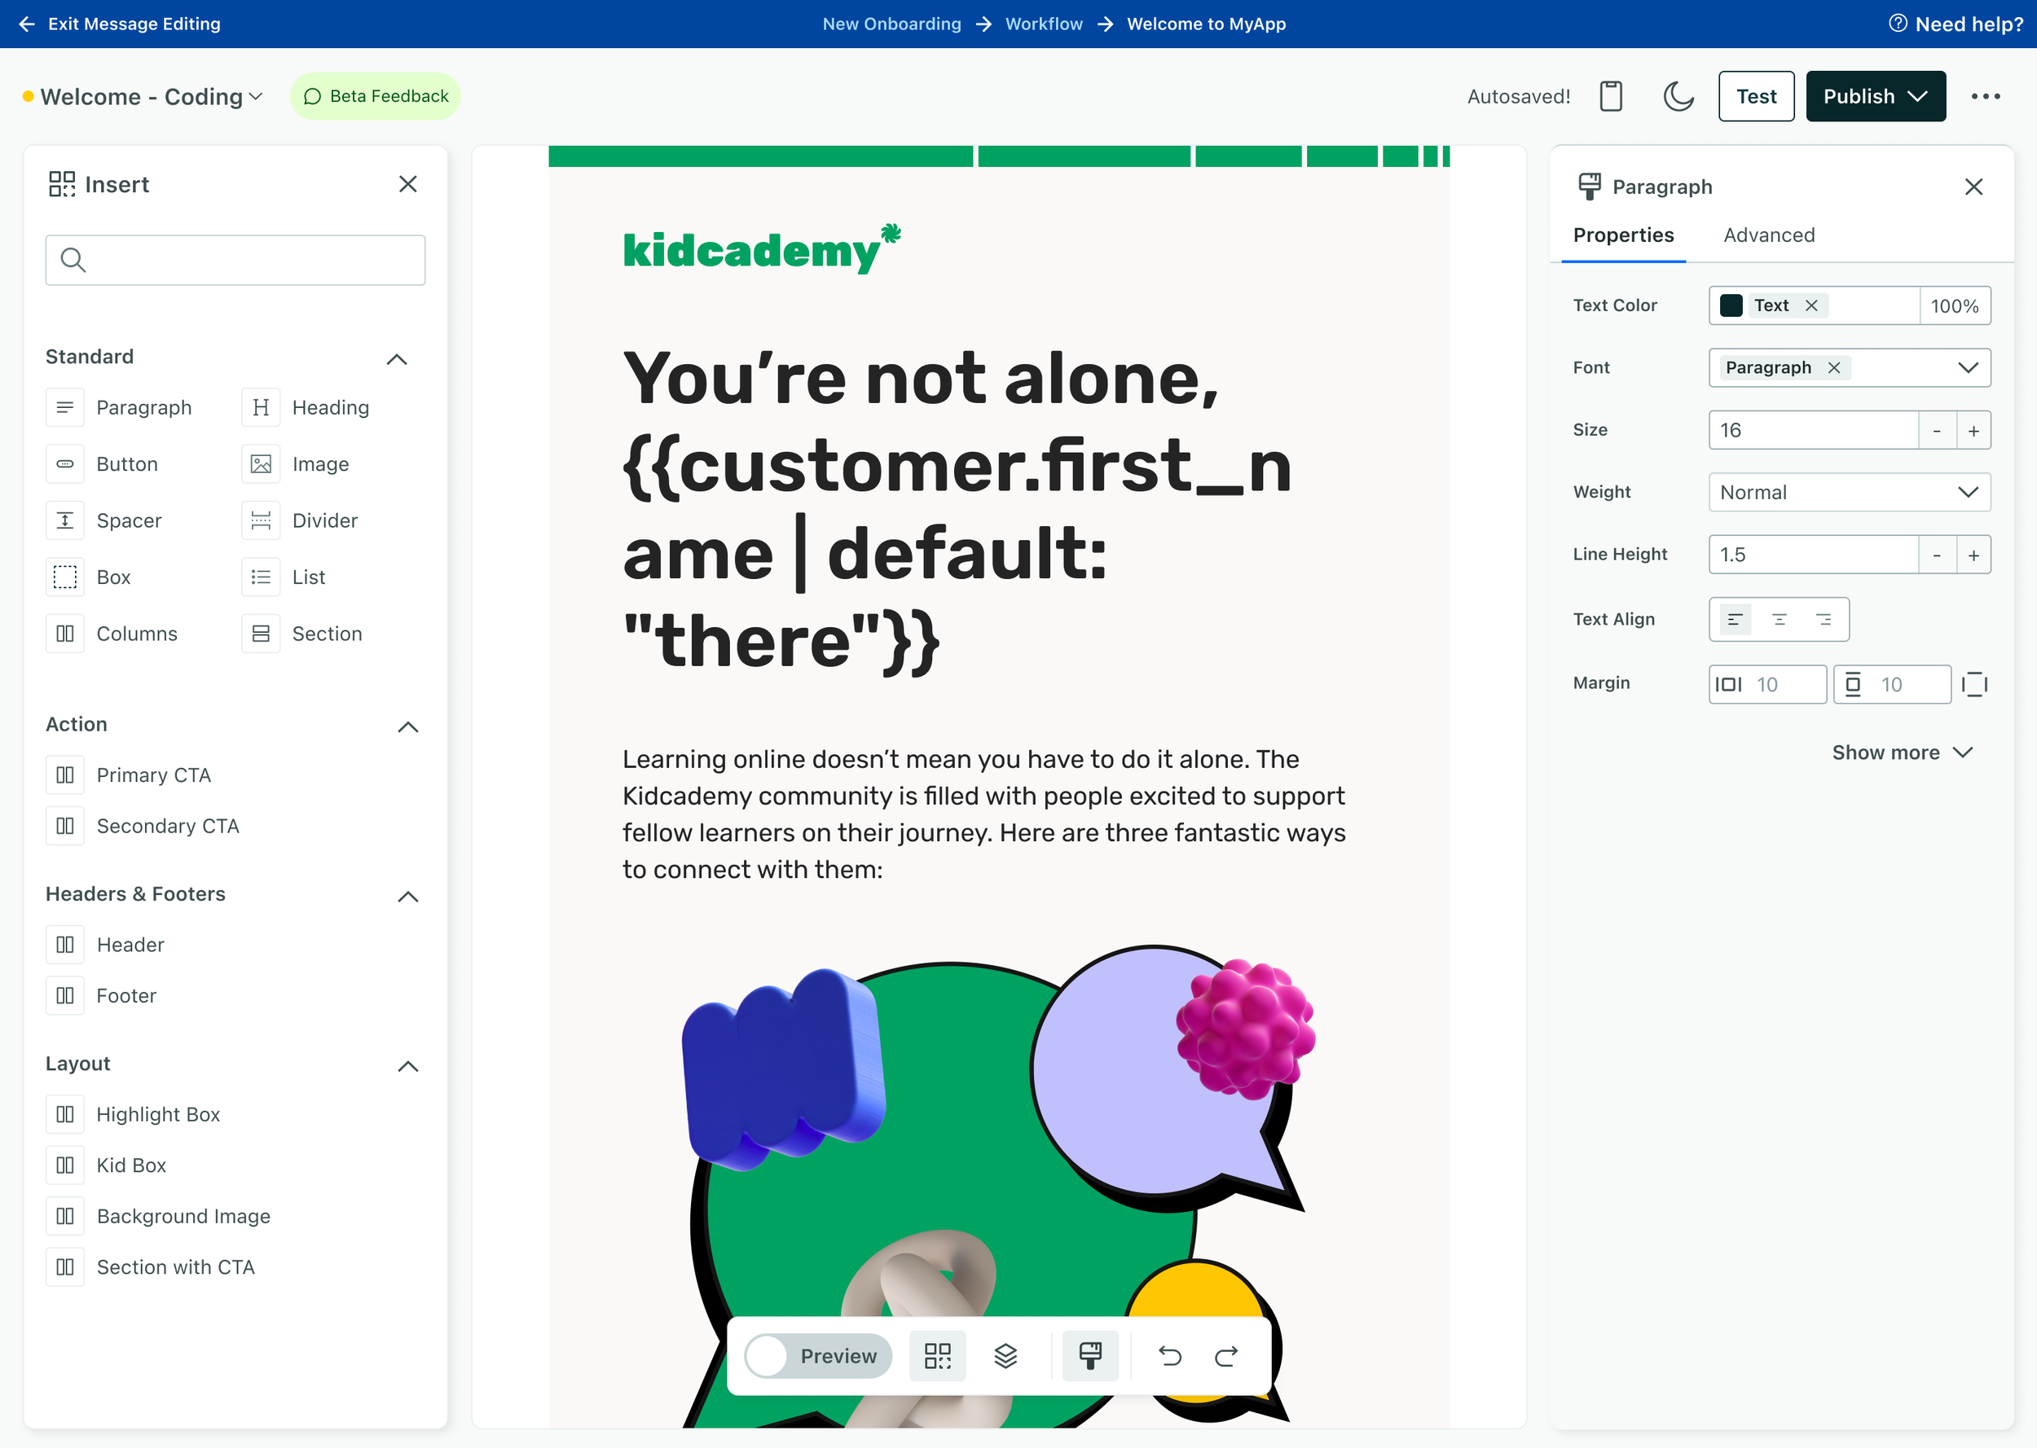Align text center
The width and height of the screenshot is (2037, 1448).
click(x=1780, y=619)
